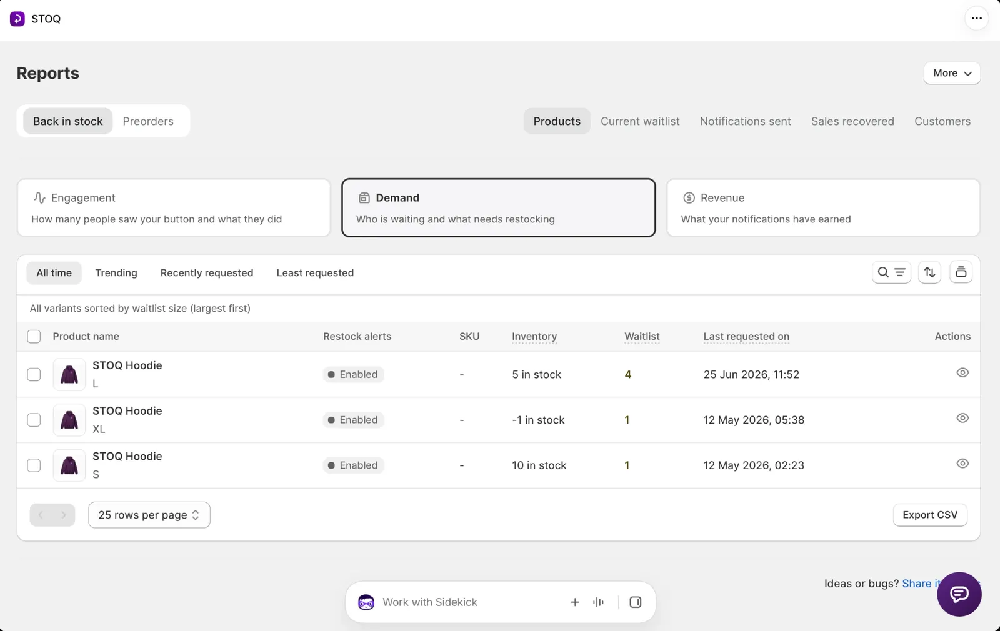Tick the checkbox for STOQ Hoodie L
The height and width of the screenshot is (631, 1000).
pos(34,375)
